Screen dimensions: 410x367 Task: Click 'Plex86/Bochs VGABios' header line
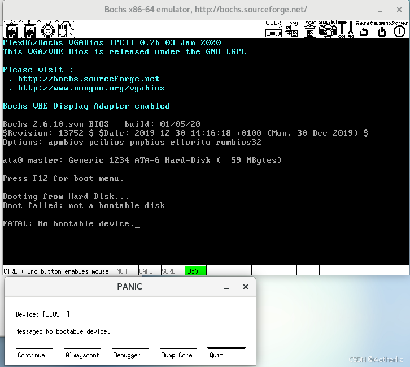112,42
